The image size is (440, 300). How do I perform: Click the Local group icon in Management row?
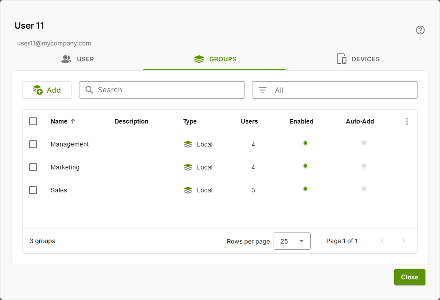point(188,144)
